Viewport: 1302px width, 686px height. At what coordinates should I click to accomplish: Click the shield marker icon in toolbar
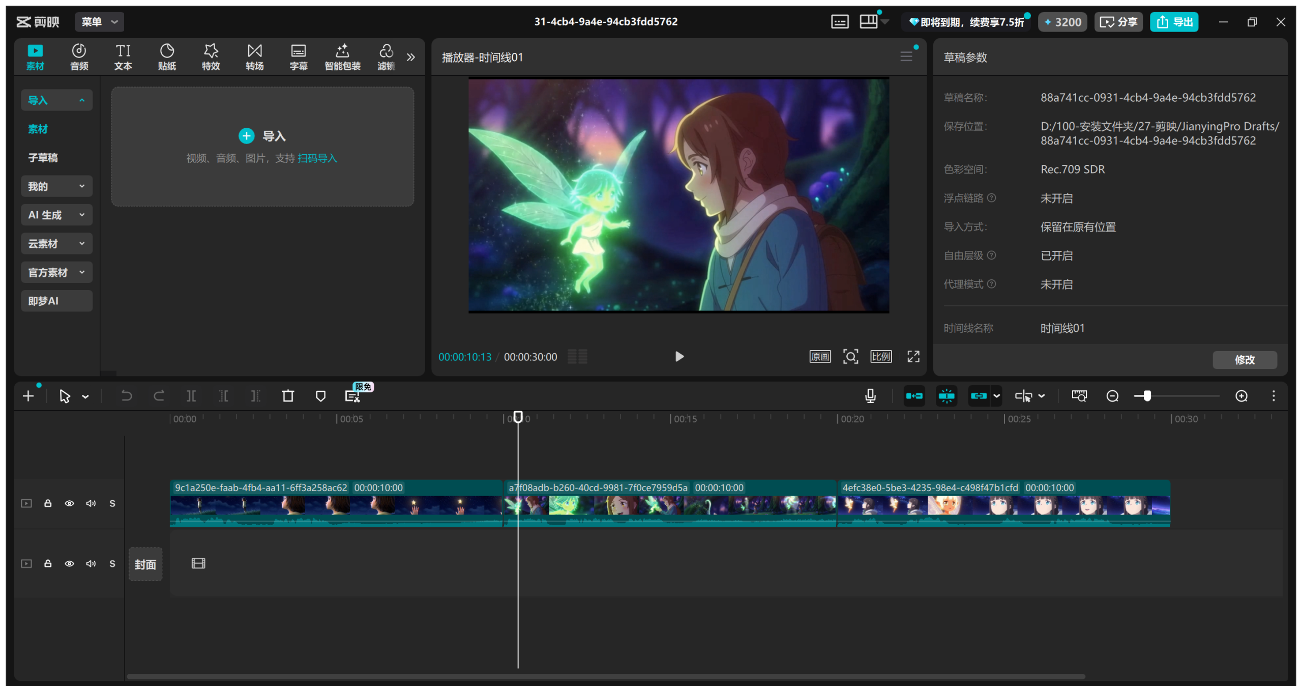[320, 396]
